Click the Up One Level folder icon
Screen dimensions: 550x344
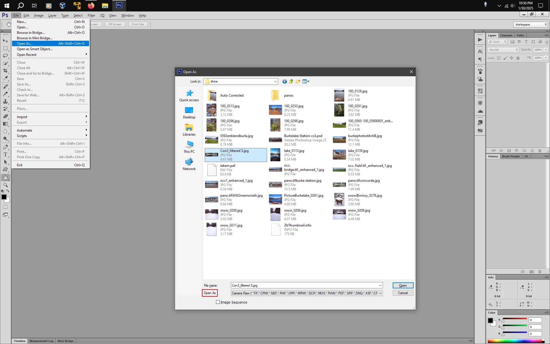point(291,81)
